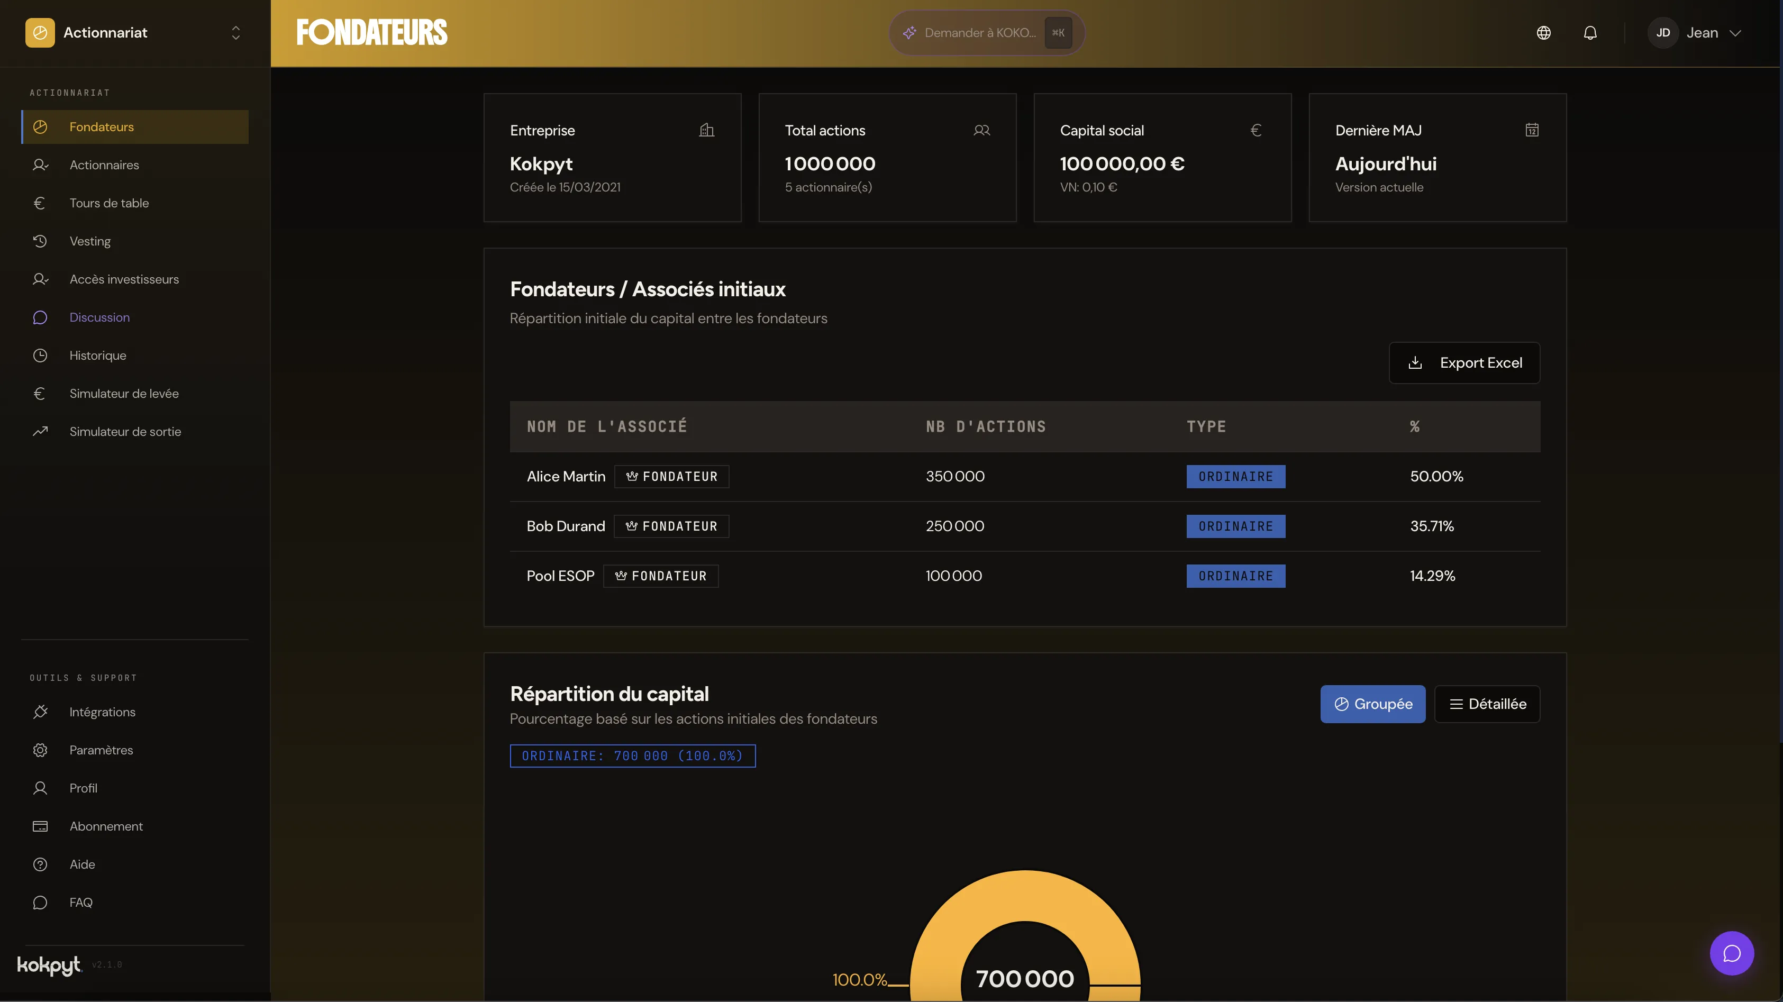Click the sparkle icon in KOKO search
Screen dimensions: 1783x1002
coord(909,32)
